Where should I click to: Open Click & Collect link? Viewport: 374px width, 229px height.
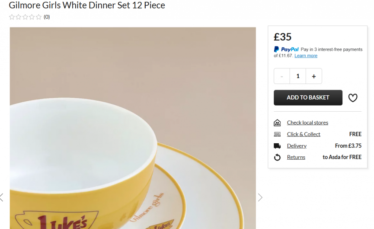pyautogui.click(x=304, y=134)
